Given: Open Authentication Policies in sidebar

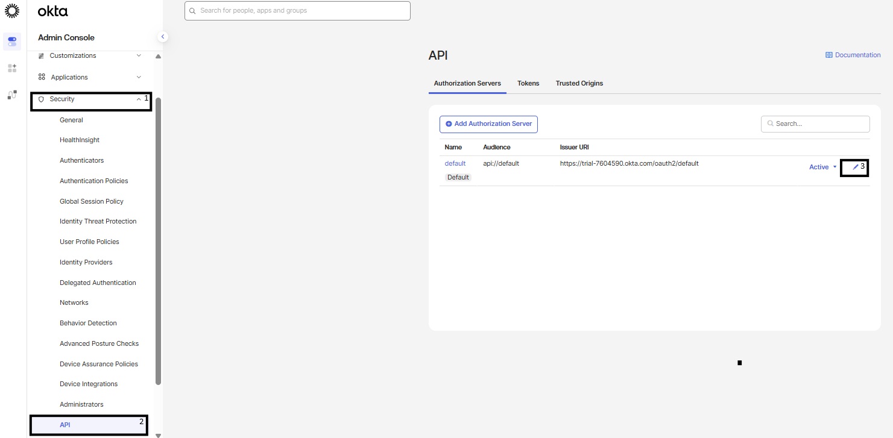Looking at the screenshot, I should point(93,181).
